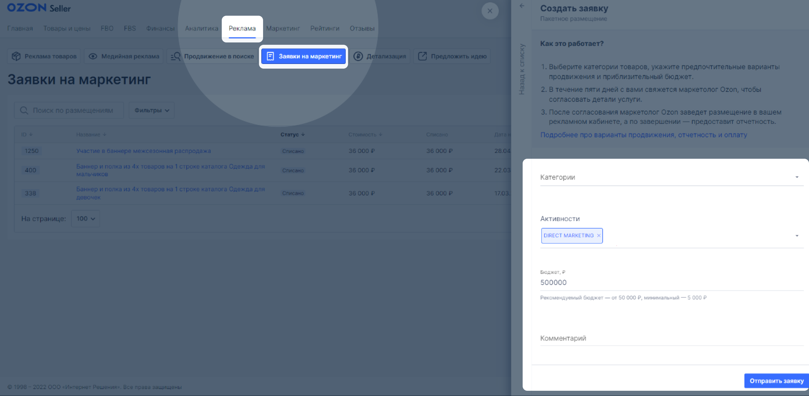Image resolution: width=809 pixels, height=396 pixels.
Task: Click the copyright footer text
Action: point(95,387)
